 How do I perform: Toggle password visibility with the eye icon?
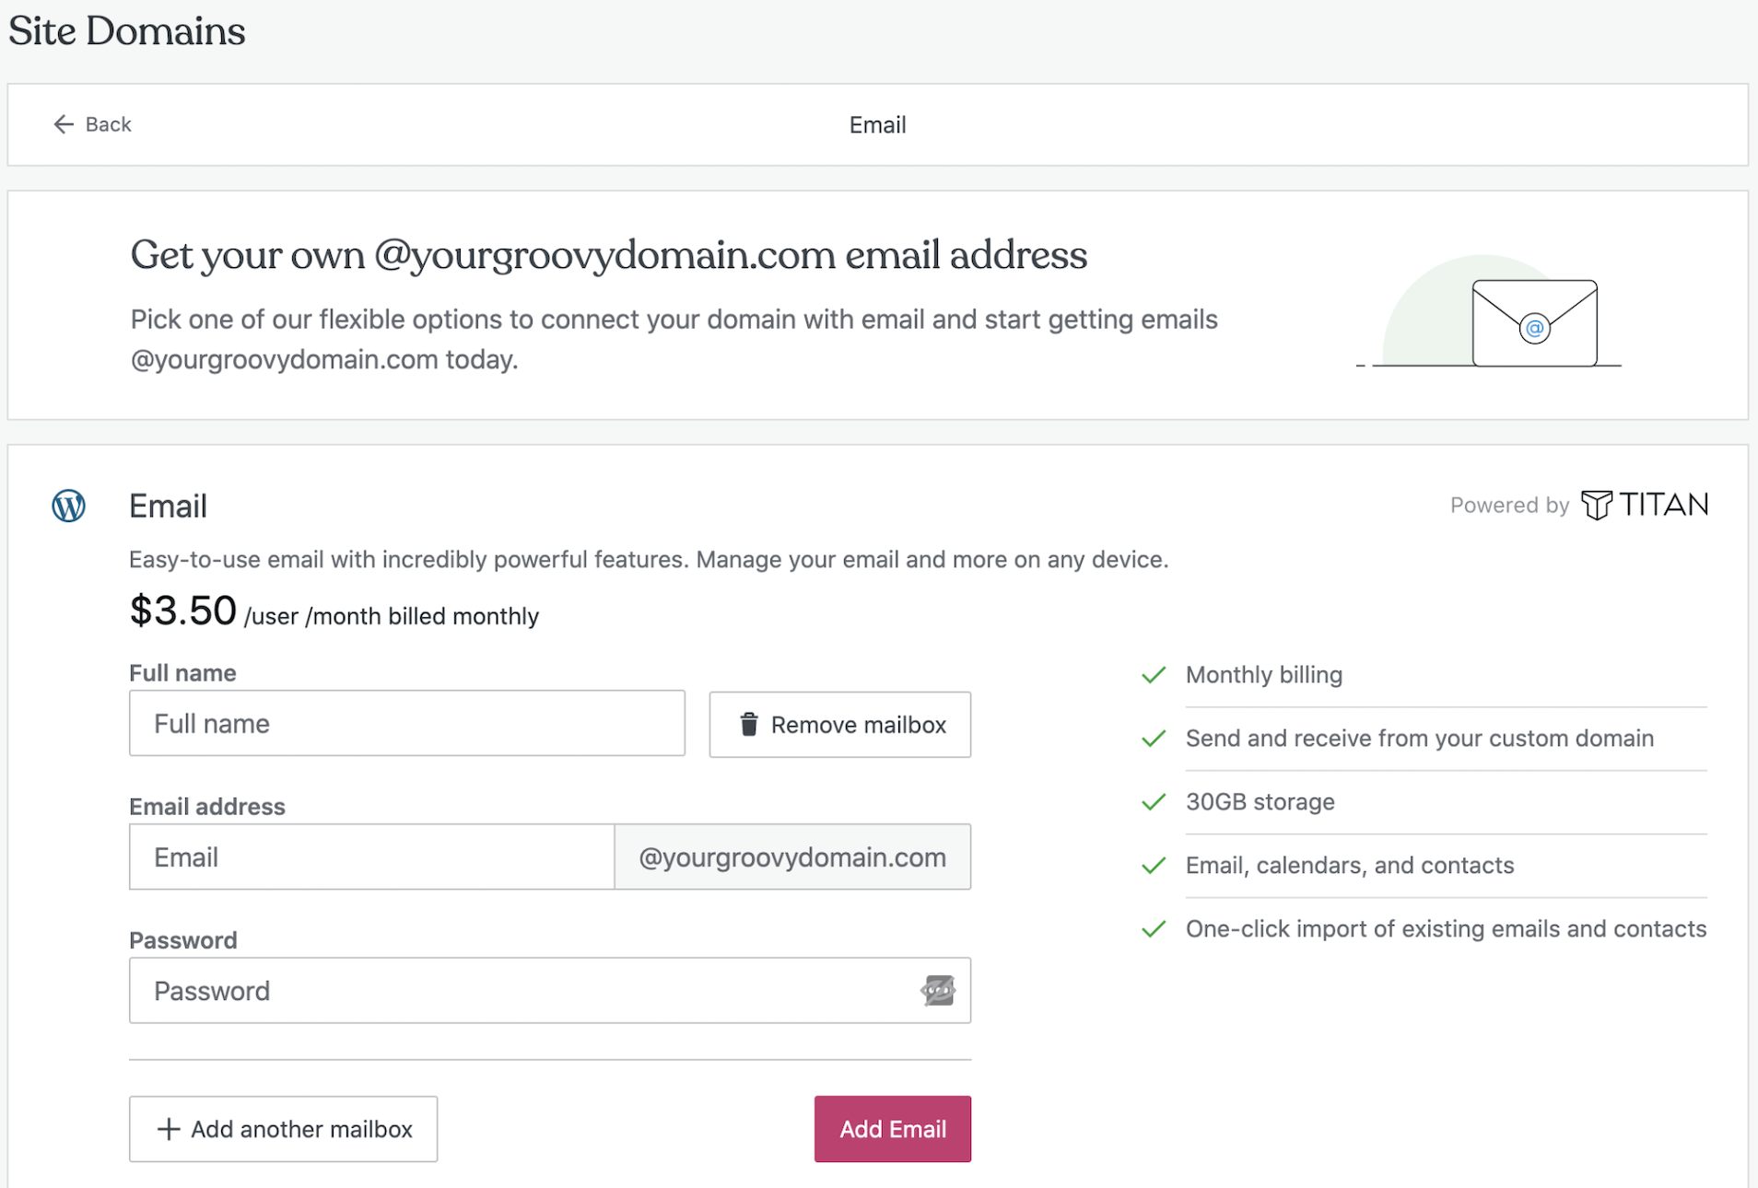tap(938, 991)
